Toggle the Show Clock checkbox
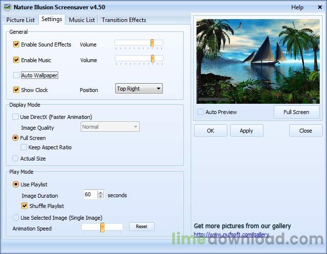The image size is (327, 254). (x=17, y=90)
